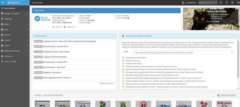
Task: Click the Integracje plug icon
Action: 2,19
